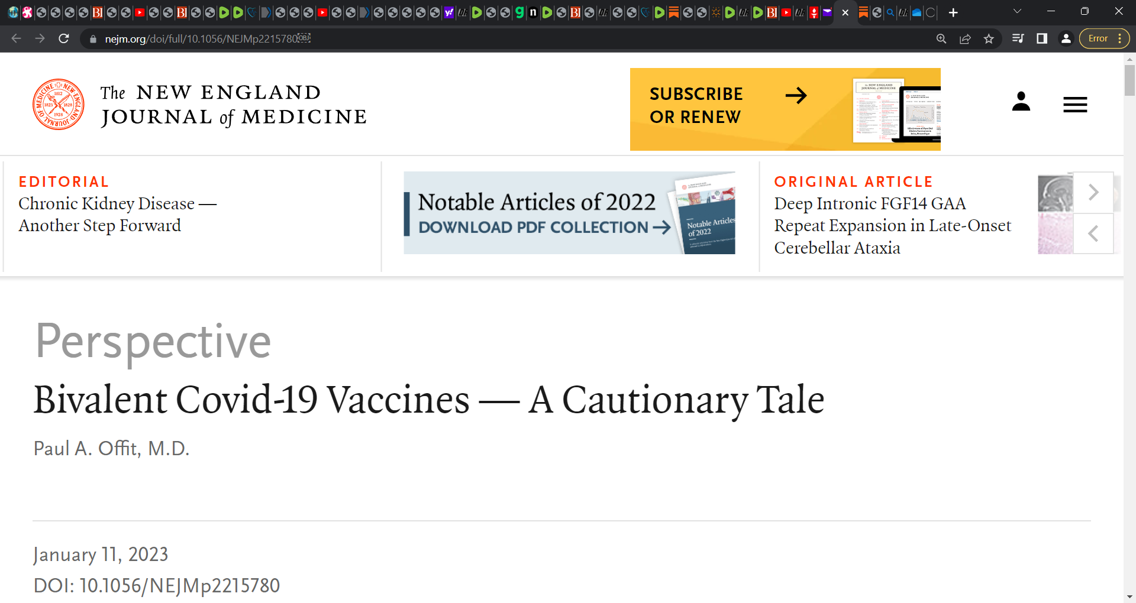Open the hamburger navigation menu

[x=1075, y=105]
